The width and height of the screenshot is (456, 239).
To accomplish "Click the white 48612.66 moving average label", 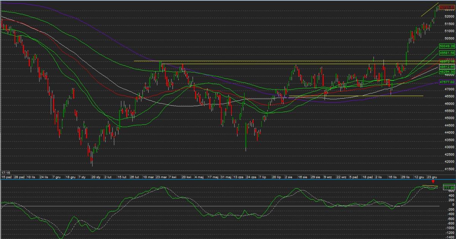I will tap(447, 66).
